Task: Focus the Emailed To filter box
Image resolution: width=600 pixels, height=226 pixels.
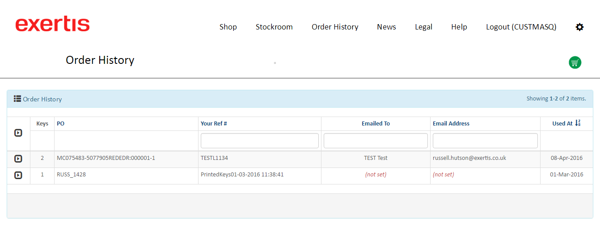Action: 376,141
